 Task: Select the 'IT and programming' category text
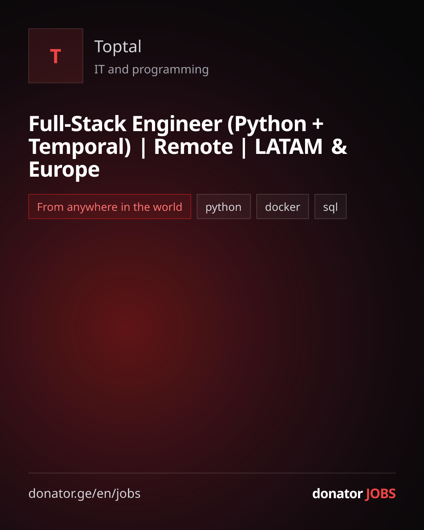click(152, 69)
